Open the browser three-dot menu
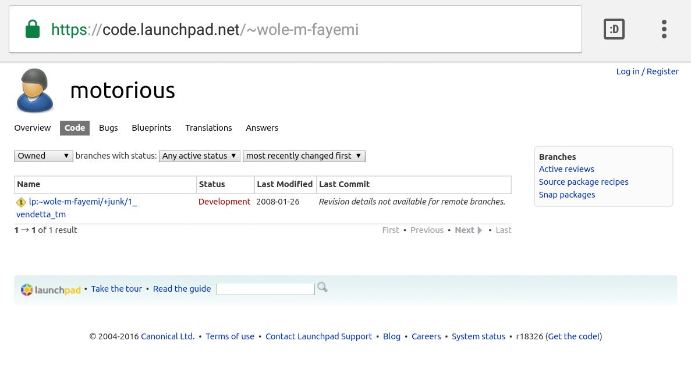This screenshot has width=691, height=387. [664, 29]
